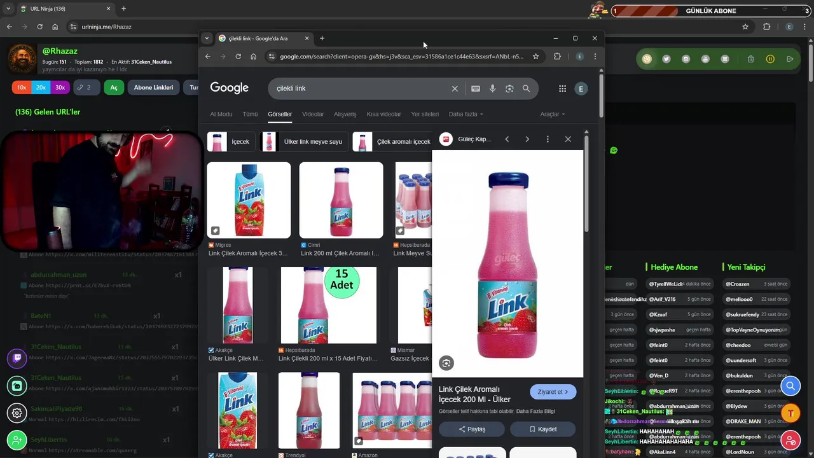The height and width of the screenshot is (458, 814).
Task: Expand the Araçlar tools dropdown
Action: pos(552,114)
